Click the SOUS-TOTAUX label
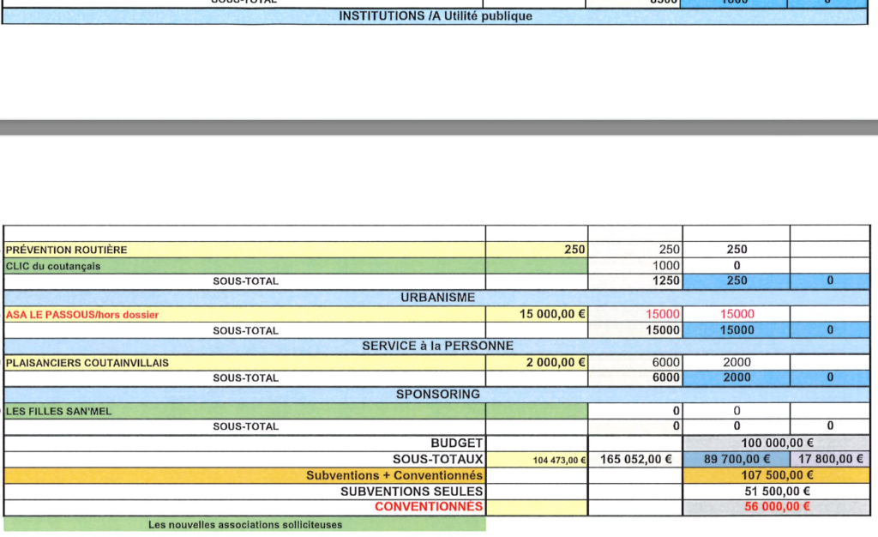878x537 pixels. point(437,459)
